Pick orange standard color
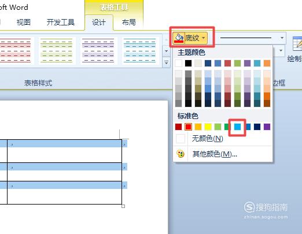The width and height of the screenshot is (302, 234). [x=198, y=127]
